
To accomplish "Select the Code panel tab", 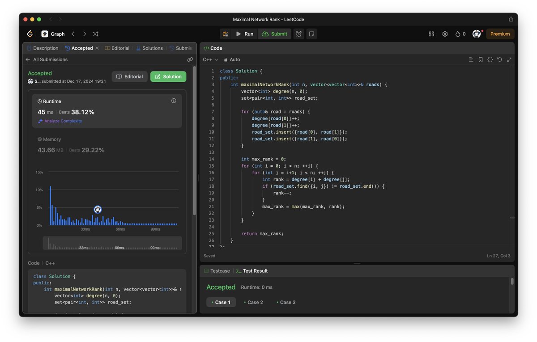I will point(213,48).
